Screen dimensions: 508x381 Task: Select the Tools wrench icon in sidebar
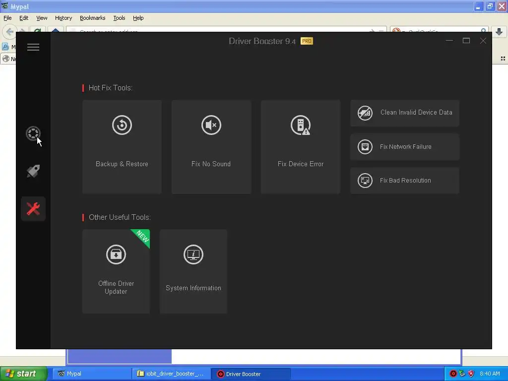pos(33,209)
